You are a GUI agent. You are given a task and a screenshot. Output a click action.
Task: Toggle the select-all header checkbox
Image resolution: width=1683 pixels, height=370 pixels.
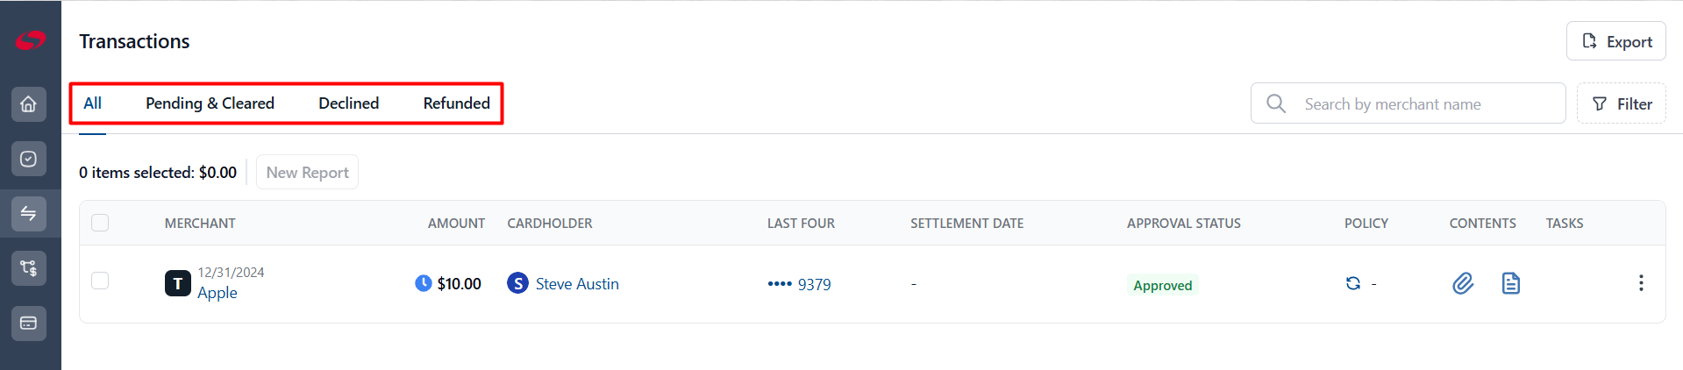point(100,223)
